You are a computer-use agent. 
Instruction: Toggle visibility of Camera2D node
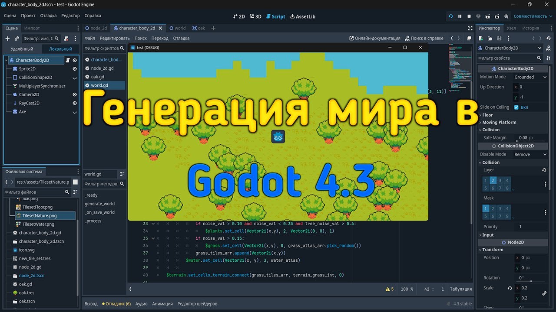pyautogui.click(x=75, y=94)
